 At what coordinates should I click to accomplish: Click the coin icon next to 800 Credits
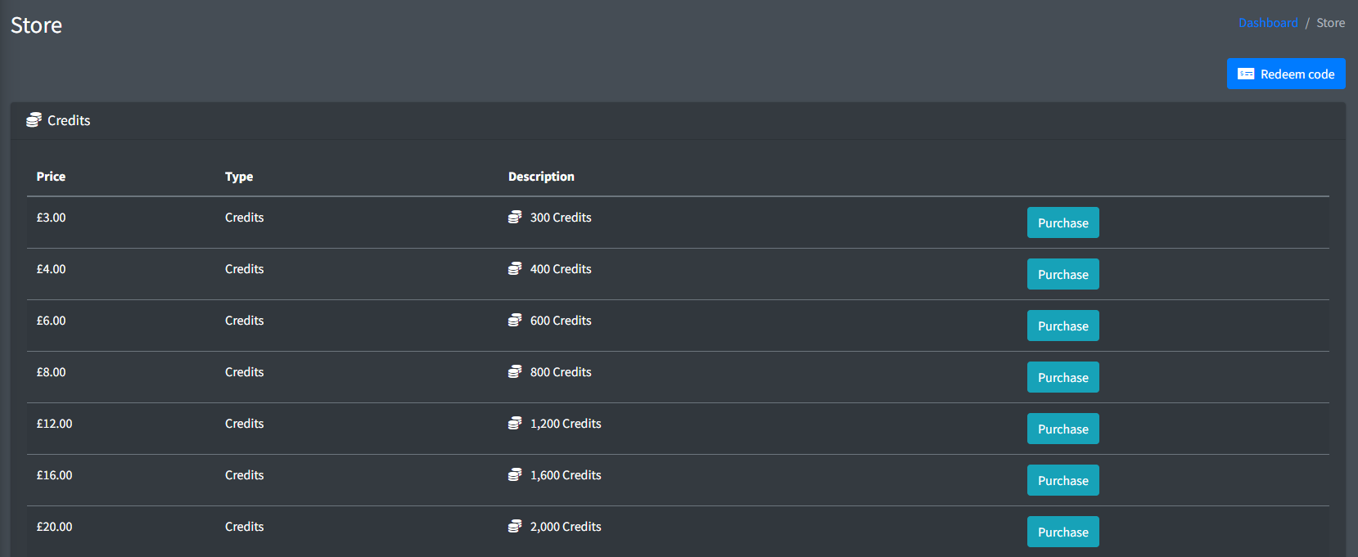(515, 372)
